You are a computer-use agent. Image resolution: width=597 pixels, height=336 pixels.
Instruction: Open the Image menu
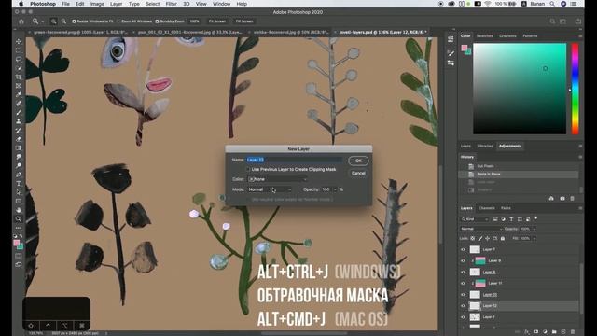[x=97, y=4]
